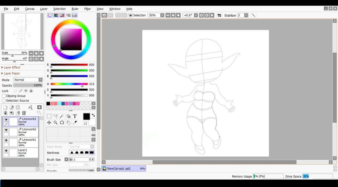Select the Rotate view tool
338x187 pixels.
tap(62, 123)
